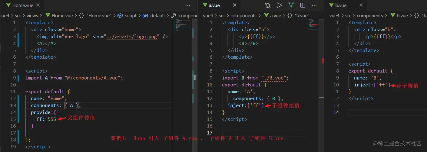The height and width of the screenshot is (152, 427).
Task: Click 'import B from' text in a.vue
Action: [x=240, y=78]
